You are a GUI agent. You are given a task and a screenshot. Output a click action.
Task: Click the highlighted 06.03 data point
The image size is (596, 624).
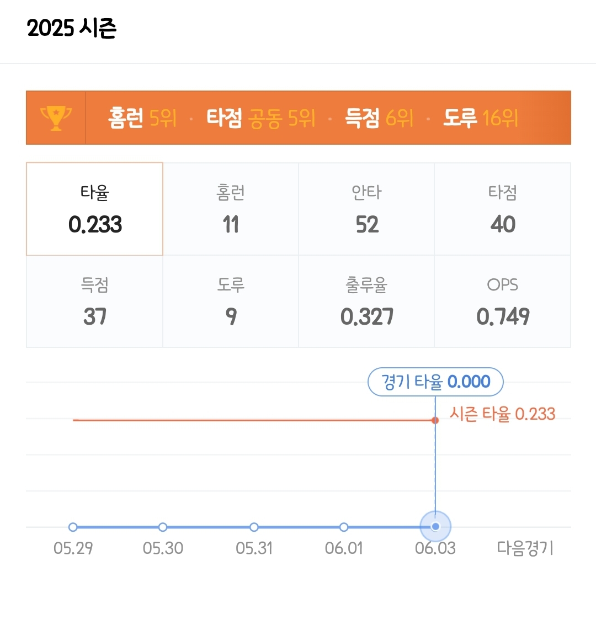(435, 527)
